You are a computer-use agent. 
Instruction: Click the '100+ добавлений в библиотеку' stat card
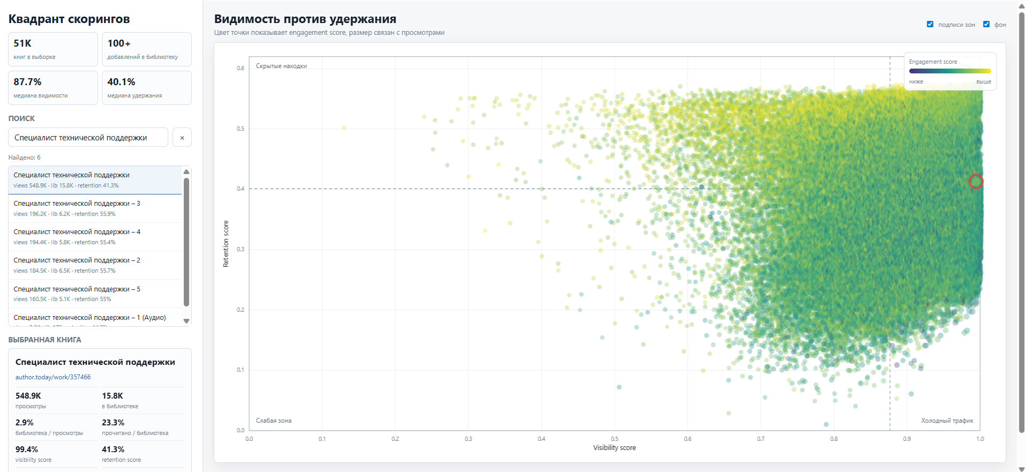click(147, 49)
